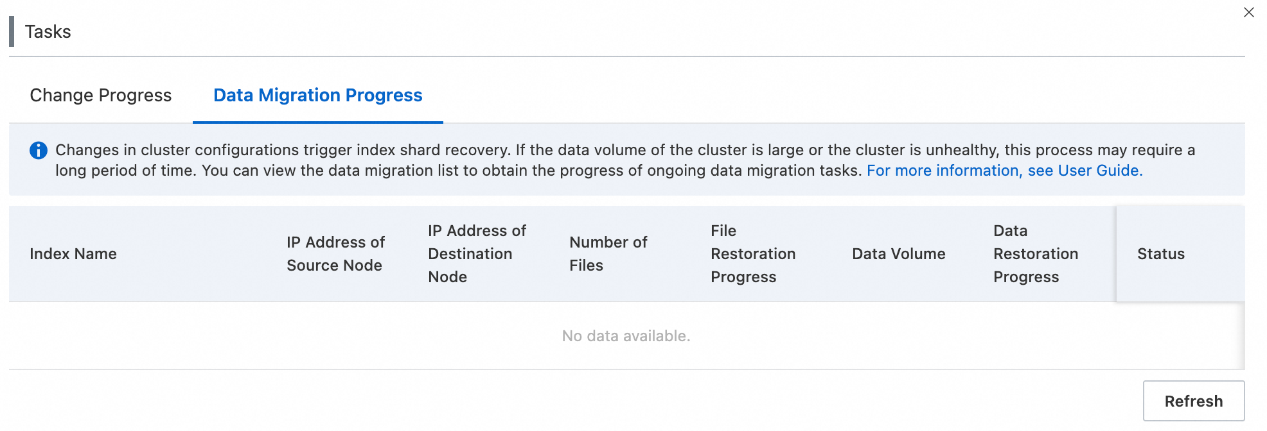The image size is (1267, 431).
Task: Click the blue info icon in the banner
Action: coord(39,150)
